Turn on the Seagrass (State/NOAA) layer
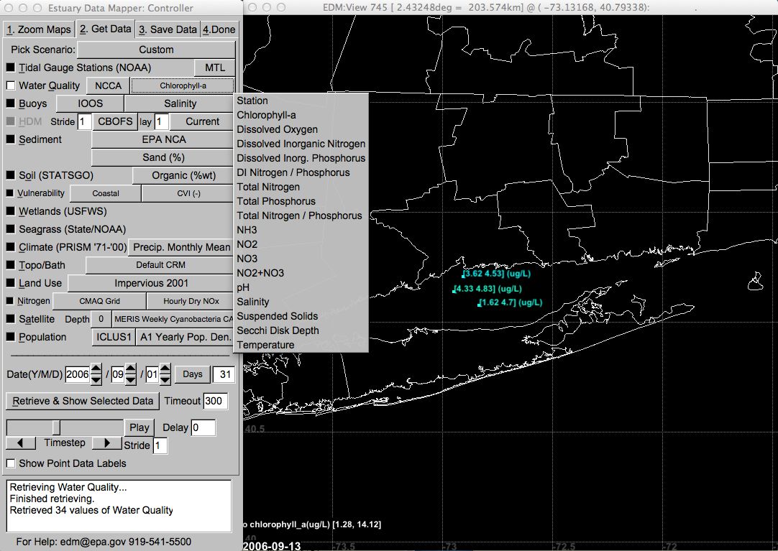 (11, 229)
